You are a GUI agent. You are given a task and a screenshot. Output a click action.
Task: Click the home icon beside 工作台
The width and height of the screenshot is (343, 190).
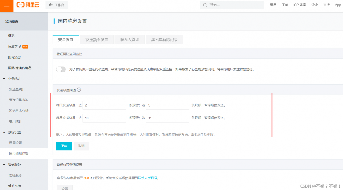(x=51, y=5)
